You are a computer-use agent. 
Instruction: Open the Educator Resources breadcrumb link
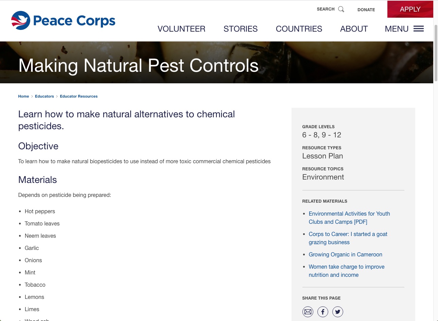point(79,96)
